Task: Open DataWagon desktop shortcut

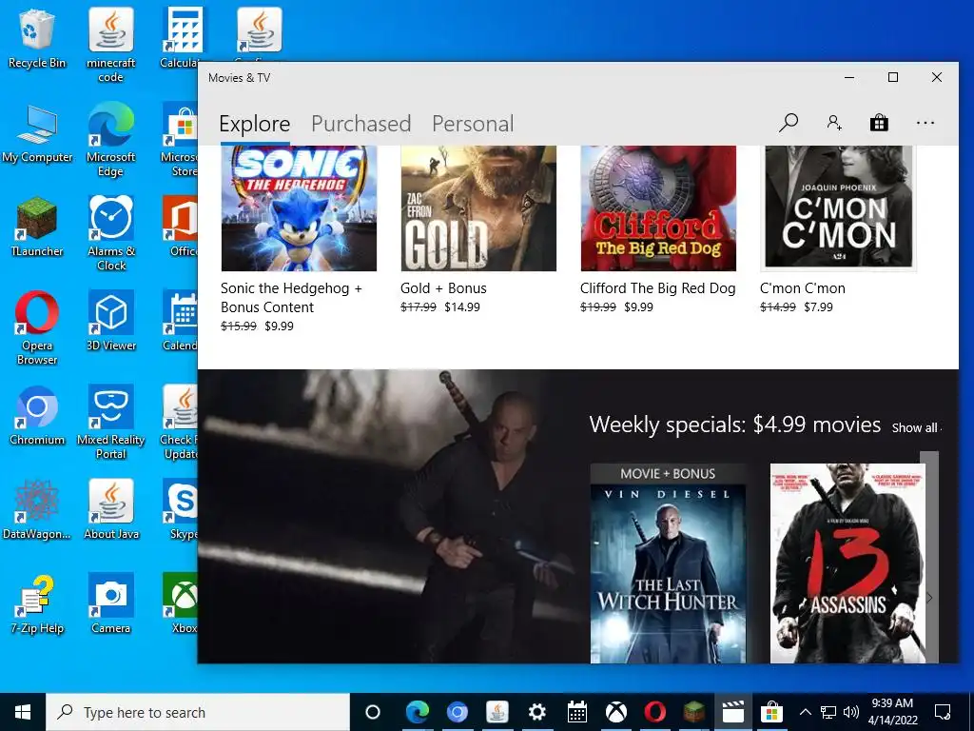Action: [37, 510]
